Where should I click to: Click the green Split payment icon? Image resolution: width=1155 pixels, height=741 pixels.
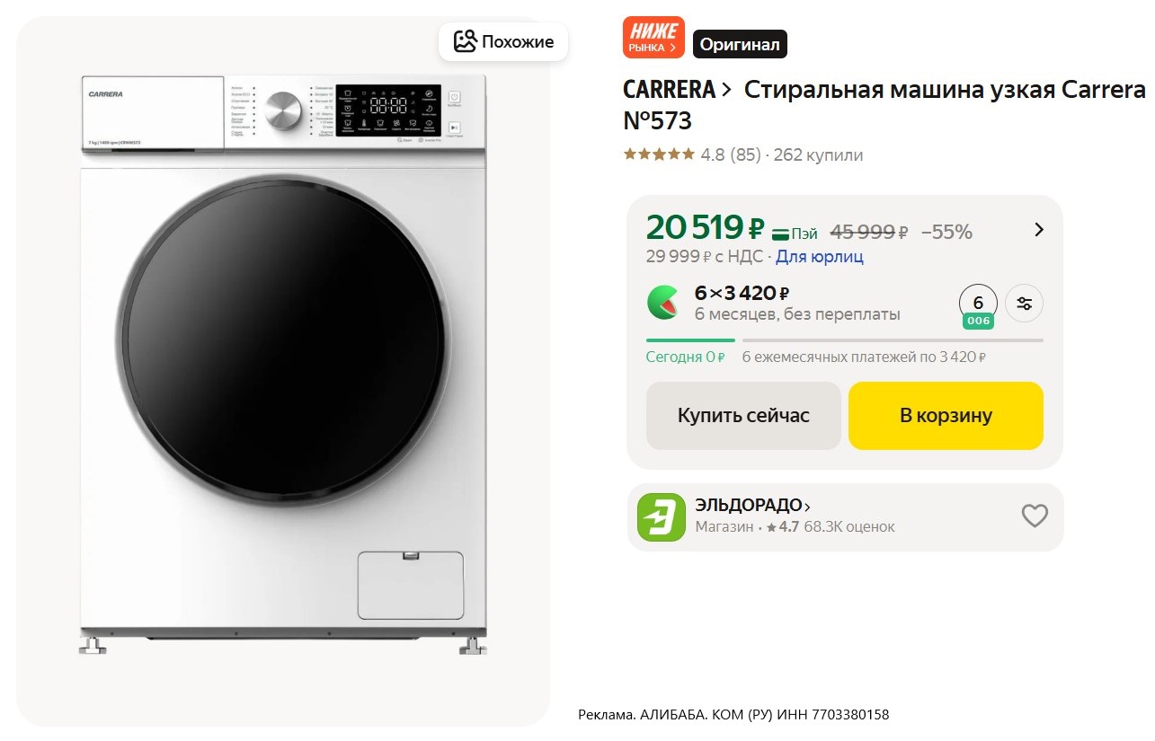663,303
